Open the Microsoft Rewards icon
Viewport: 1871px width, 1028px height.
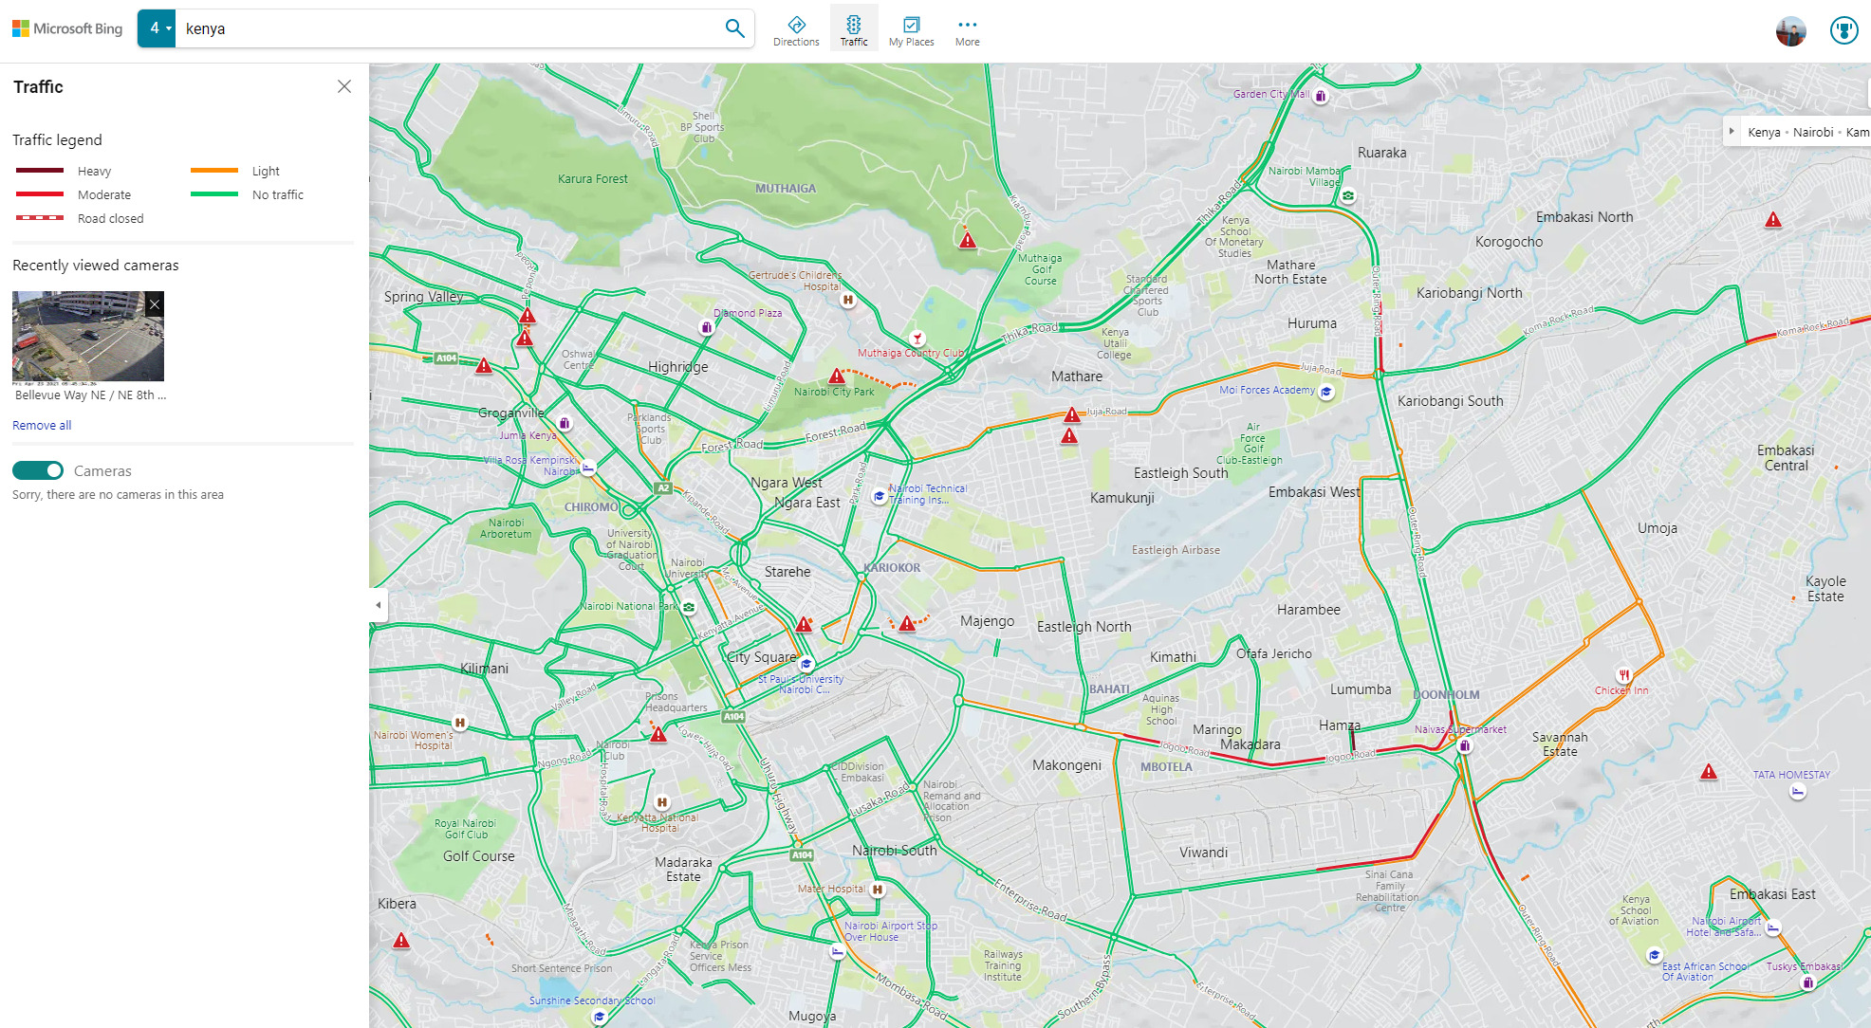point(1843,29)
